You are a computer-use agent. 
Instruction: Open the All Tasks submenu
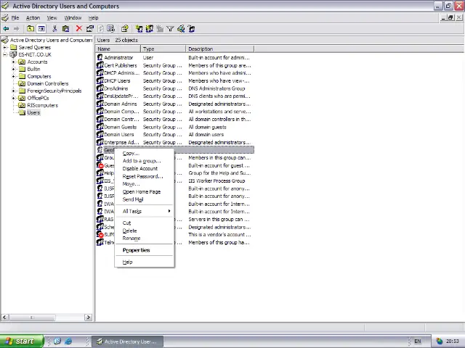pos(145,211)
